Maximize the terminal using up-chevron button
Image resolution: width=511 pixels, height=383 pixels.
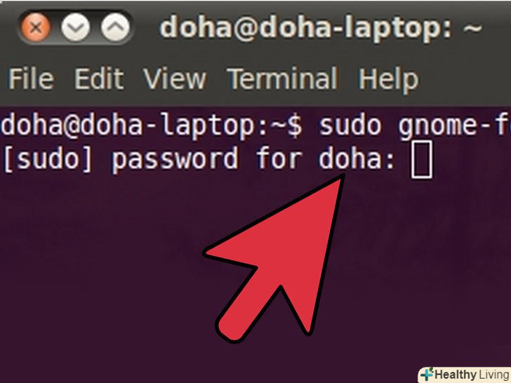click(115, 27)
